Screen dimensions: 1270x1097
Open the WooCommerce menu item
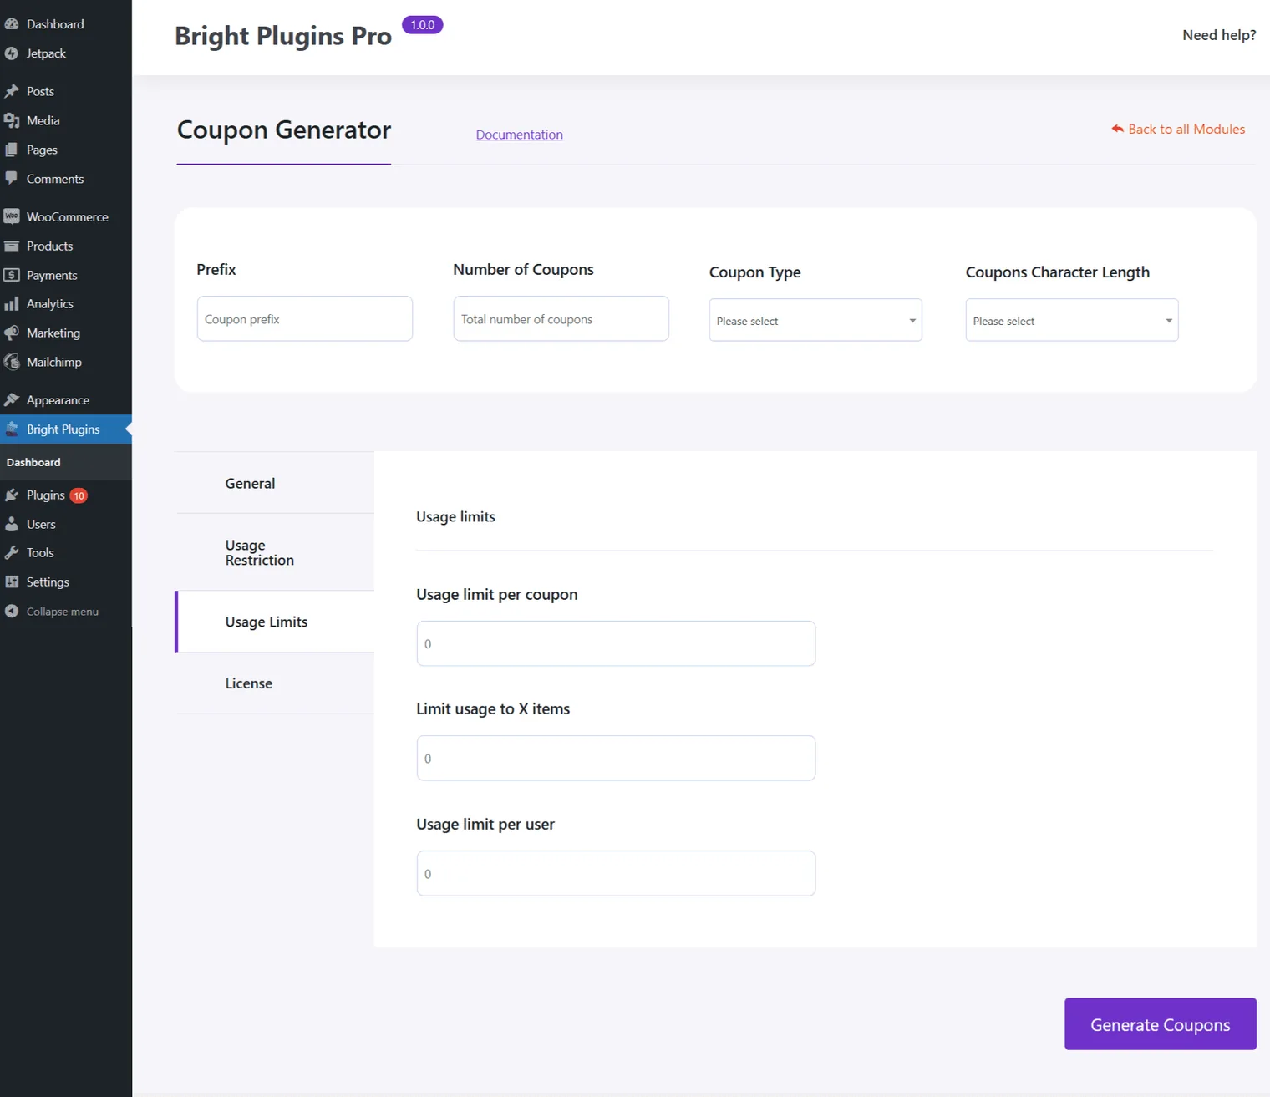coord(66,216)
